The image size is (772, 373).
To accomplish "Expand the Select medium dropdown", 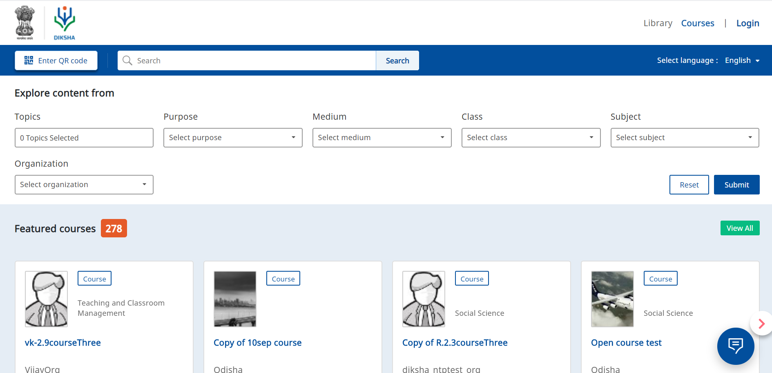I will point(382,138).
